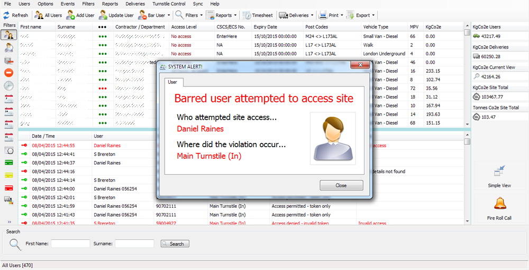The image size is (529, 270).
Task: Expand the filters sidebar with double chevron
Action: point(8,221)
